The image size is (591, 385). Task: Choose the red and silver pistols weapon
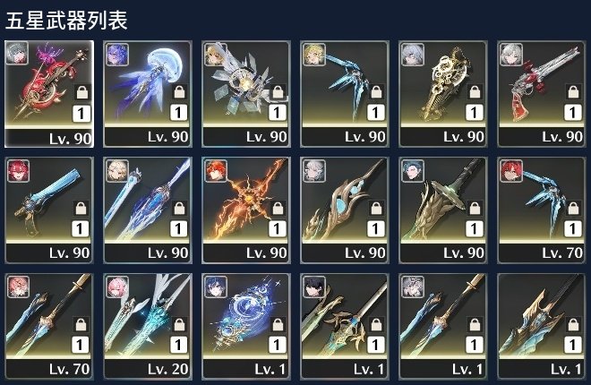tap(542, 94)
